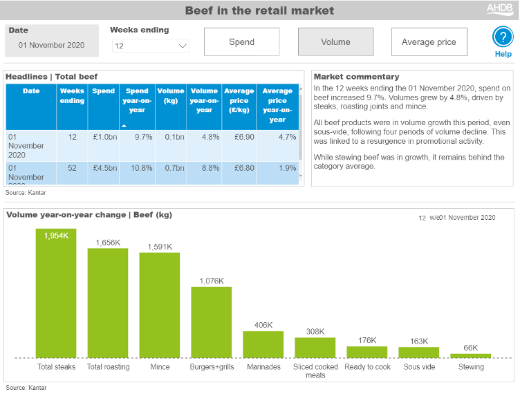Select the 52 weeks ending table row

pos(152,172)
